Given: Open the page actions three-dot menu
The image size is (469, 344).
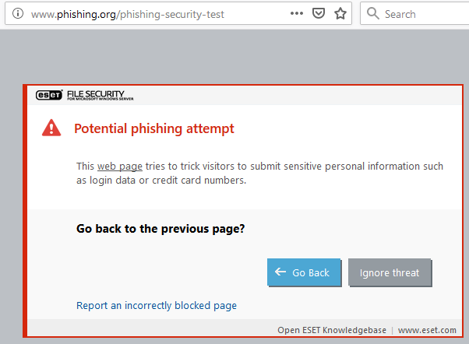Looking at the screenshot, I should (x=297, y=14).
